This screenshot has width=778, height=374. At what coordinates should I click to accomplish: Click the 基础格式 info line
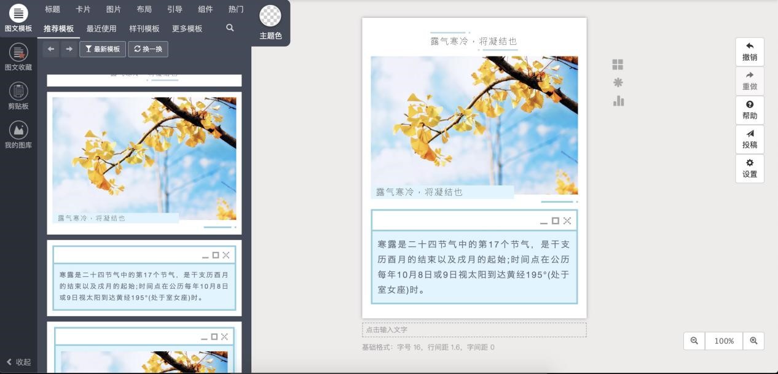coord(428,348)
